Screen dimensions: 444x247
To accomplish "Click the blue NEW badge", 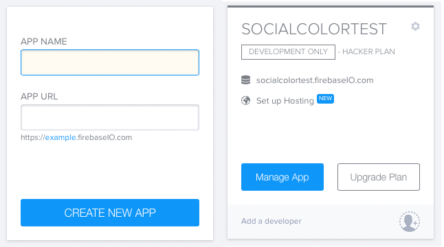I will click(x=325, y=99).
